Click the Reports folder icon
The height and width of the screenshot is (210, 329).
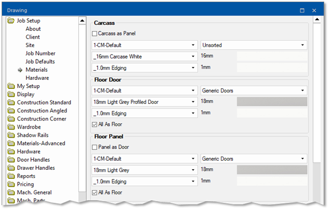click(11, 176)
